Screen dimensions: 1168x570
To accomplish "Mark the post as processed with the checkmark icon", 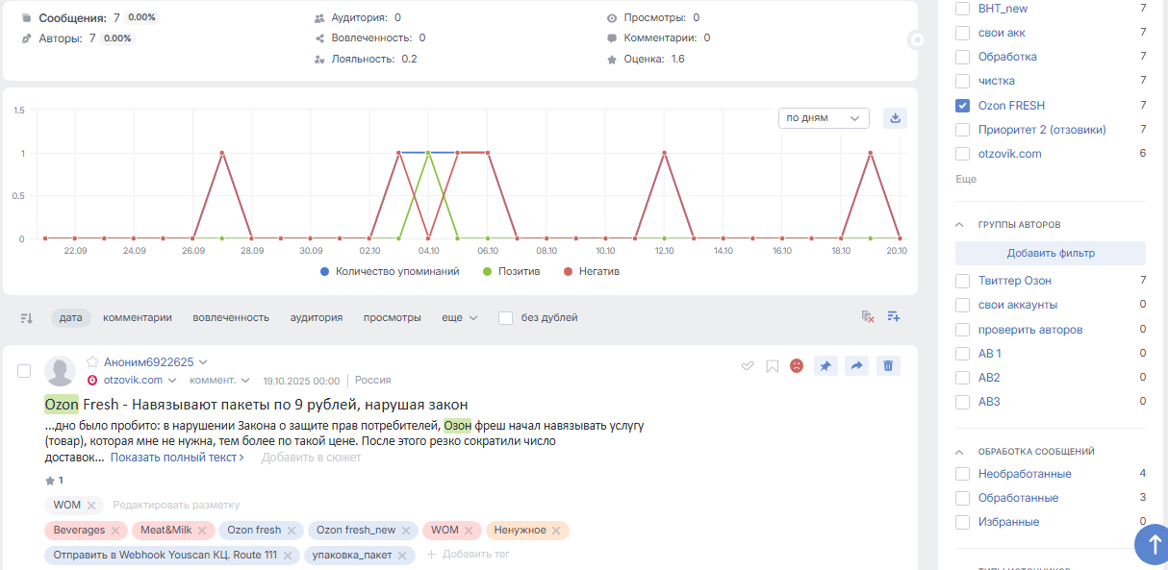I will coord(748,365).
